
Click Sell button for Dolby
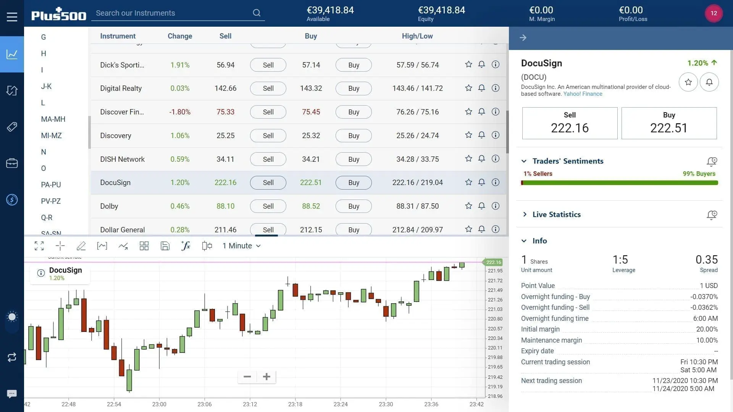click(x=268, y=206)
